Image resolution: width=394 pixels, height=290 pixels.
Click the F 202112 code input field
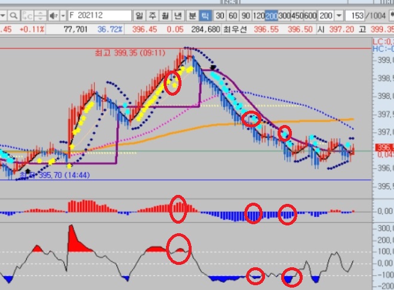coord(100,16)
